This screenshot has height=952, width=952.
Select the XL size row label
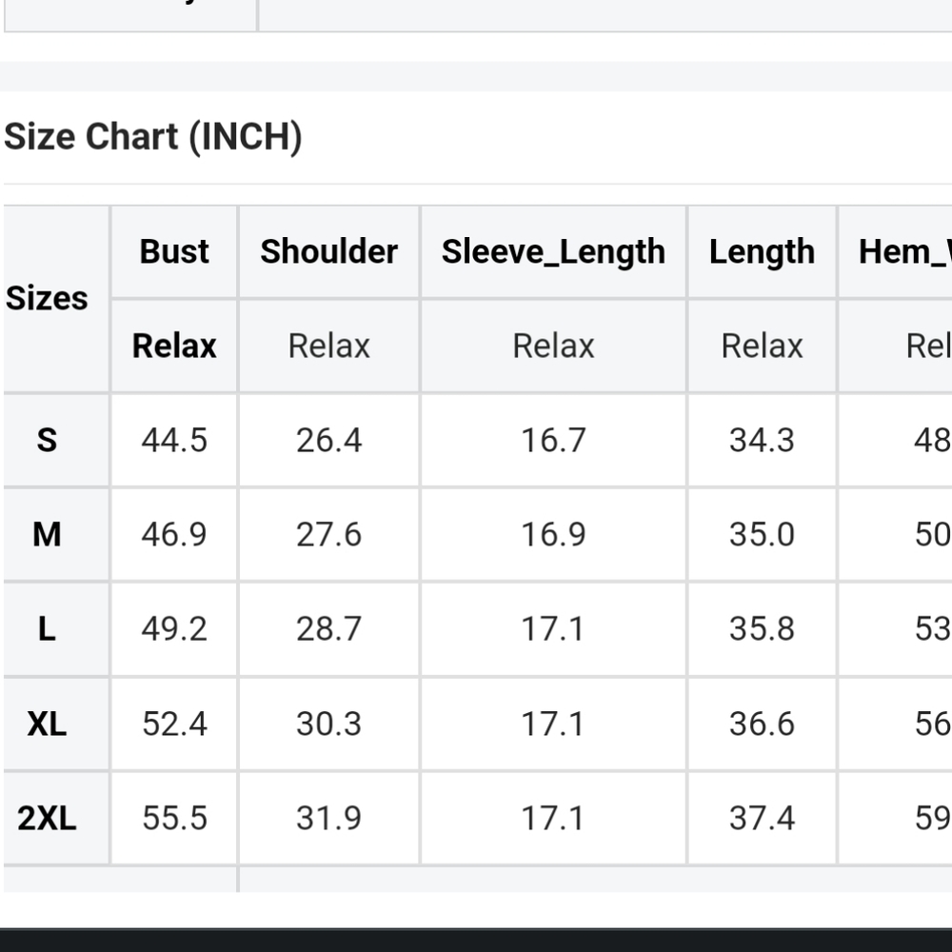(x=47, y=724)
